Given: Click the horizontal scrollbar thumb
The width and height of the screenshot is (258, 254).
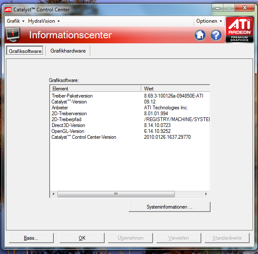Looking at the screenshot, I should click(116, 194).
